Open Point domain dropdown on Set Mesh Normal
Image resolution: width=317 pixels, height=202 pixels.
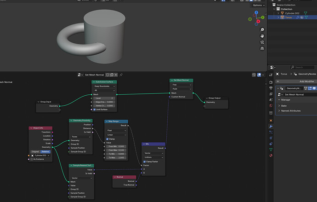(x=181, y=89)
